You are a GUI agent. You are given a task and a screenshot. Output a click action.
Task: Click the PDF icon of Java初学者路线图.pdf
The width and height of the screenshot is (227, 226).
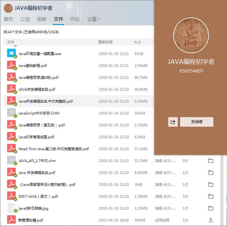pyautogui.click(x=11, y=136)
